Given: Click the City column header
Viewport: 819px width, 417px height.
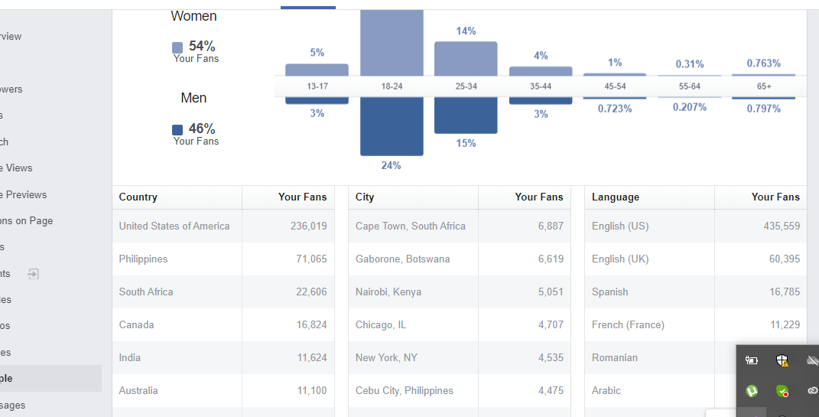Looking at the screenshot, I should click(365, 197).
